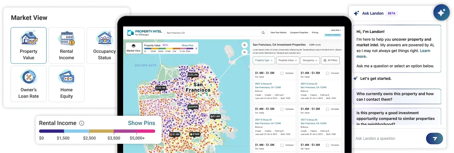This screenshot has height=153, width=454.
Task: Check Compare on third-row left property card
Action: point(282,145)
